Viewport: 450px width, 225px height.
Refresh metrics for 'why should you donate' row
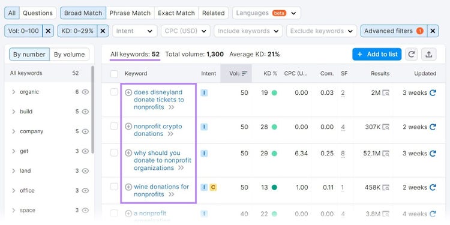pos(433,154)
